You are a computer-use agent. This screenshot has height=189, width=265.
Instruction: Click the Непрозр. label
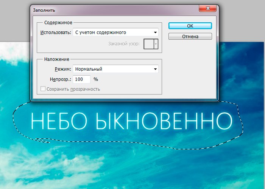pos(61,80)
